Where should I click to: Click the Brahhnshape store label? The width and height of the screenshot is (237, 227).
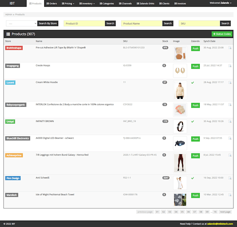click(14, 48)
